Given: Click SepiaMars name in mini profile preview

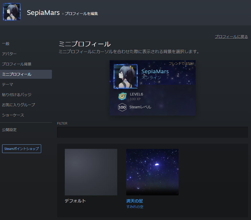Looking at the screenshot, I should [155, 71].
